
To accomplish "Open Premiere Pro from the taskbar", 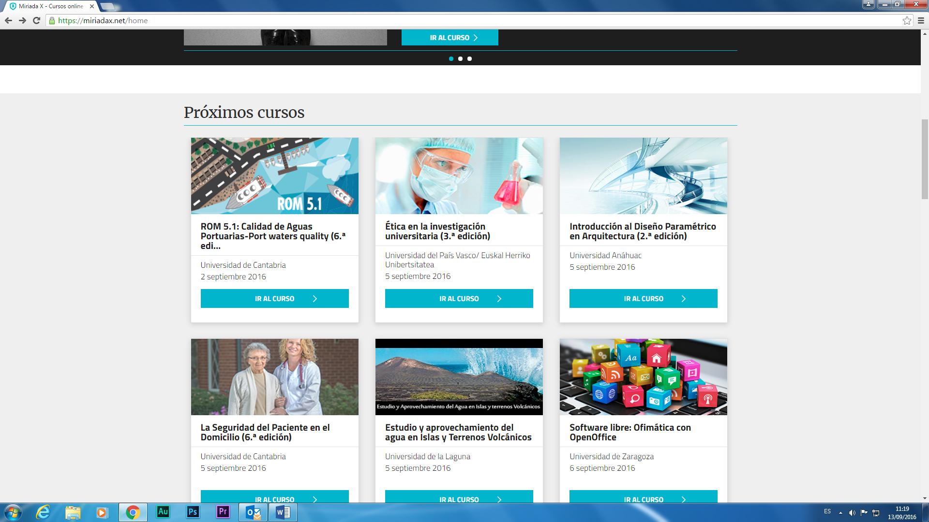I will click(x=223, y=512).
